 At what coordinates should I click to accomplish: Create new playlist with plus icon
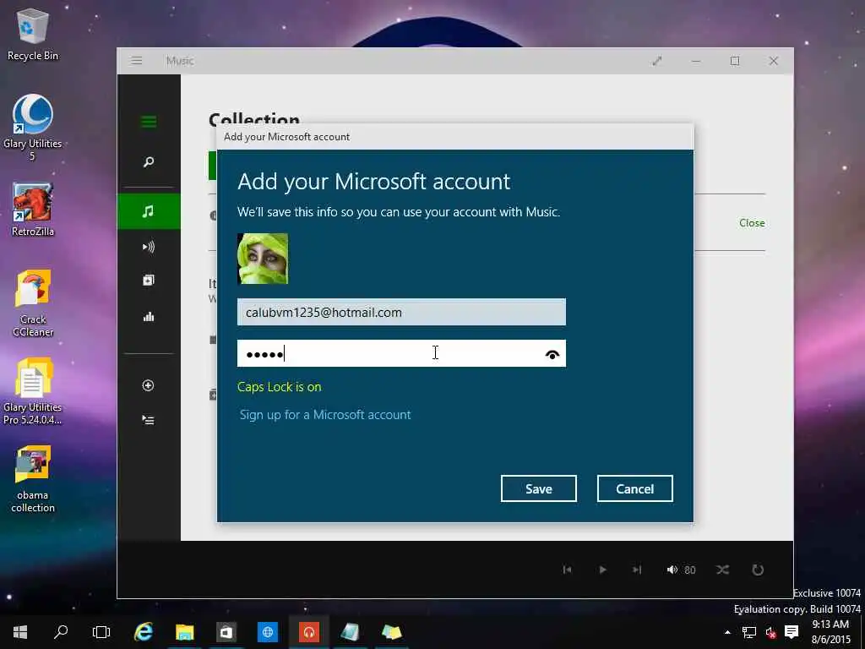[148, 385]
